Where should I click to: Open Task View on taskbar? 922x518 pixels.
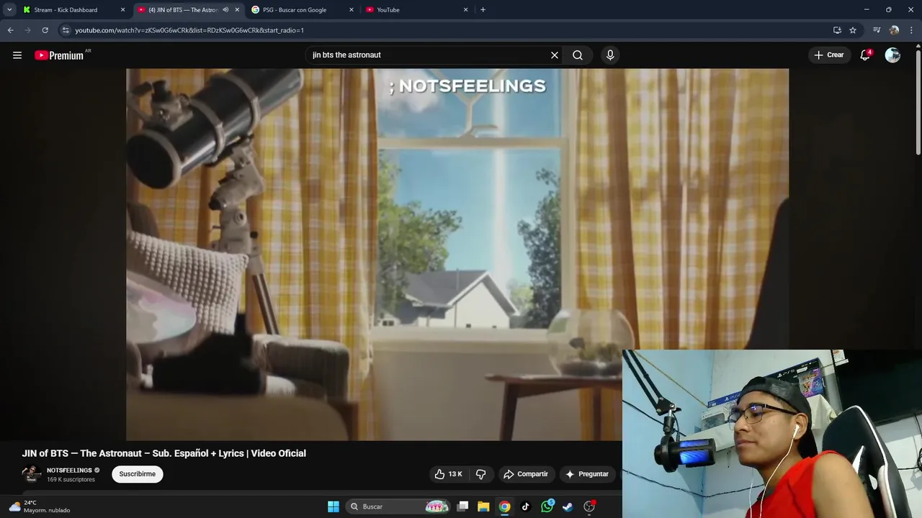coord(463,506)
